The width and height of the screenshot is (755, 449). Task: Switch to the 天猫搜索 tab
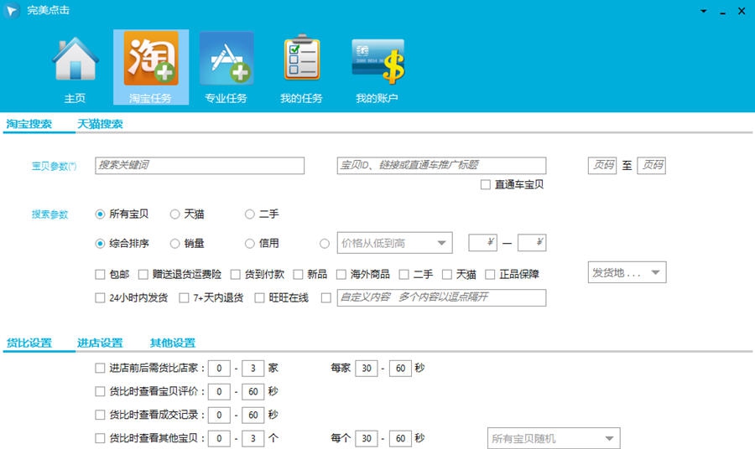(100, 124)
